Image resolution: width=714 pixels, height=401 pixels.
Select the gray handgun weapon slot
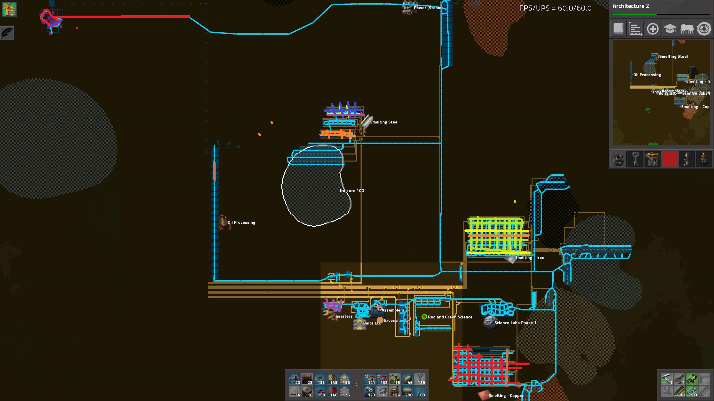pyautogui.click(x=679, y=379)
